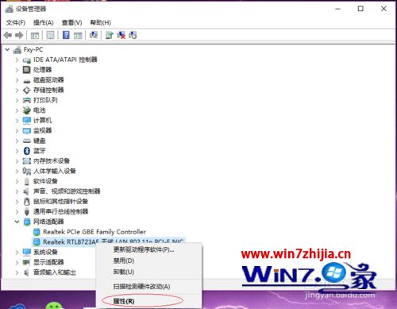Screen dimensions: 397x309
Task: Click the battery (电池) icon
Action: 27,110
